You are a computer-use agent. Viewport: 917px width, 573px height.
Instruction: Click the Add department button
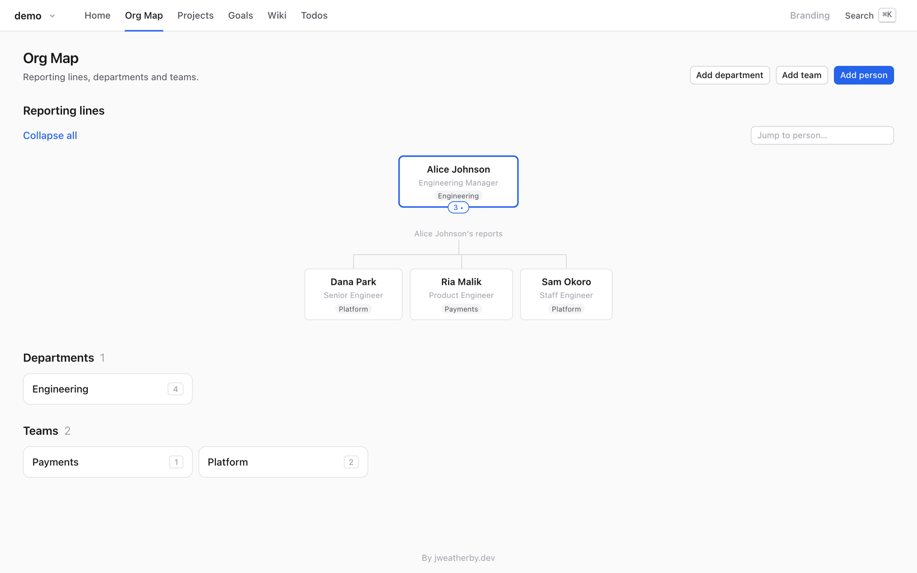click(730, 75)
